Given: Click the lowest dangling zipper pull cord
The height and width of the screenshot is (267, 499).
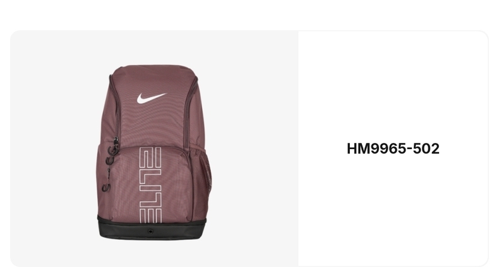Looking at the screenshot, I should [x=106, y=187].
